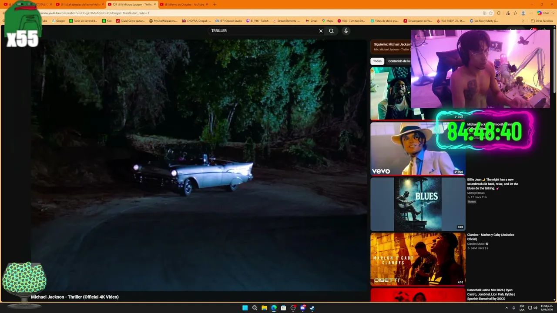Open the ESP LAA language switcher
Viewport: 557px width, 313px height.
point(522,308)
